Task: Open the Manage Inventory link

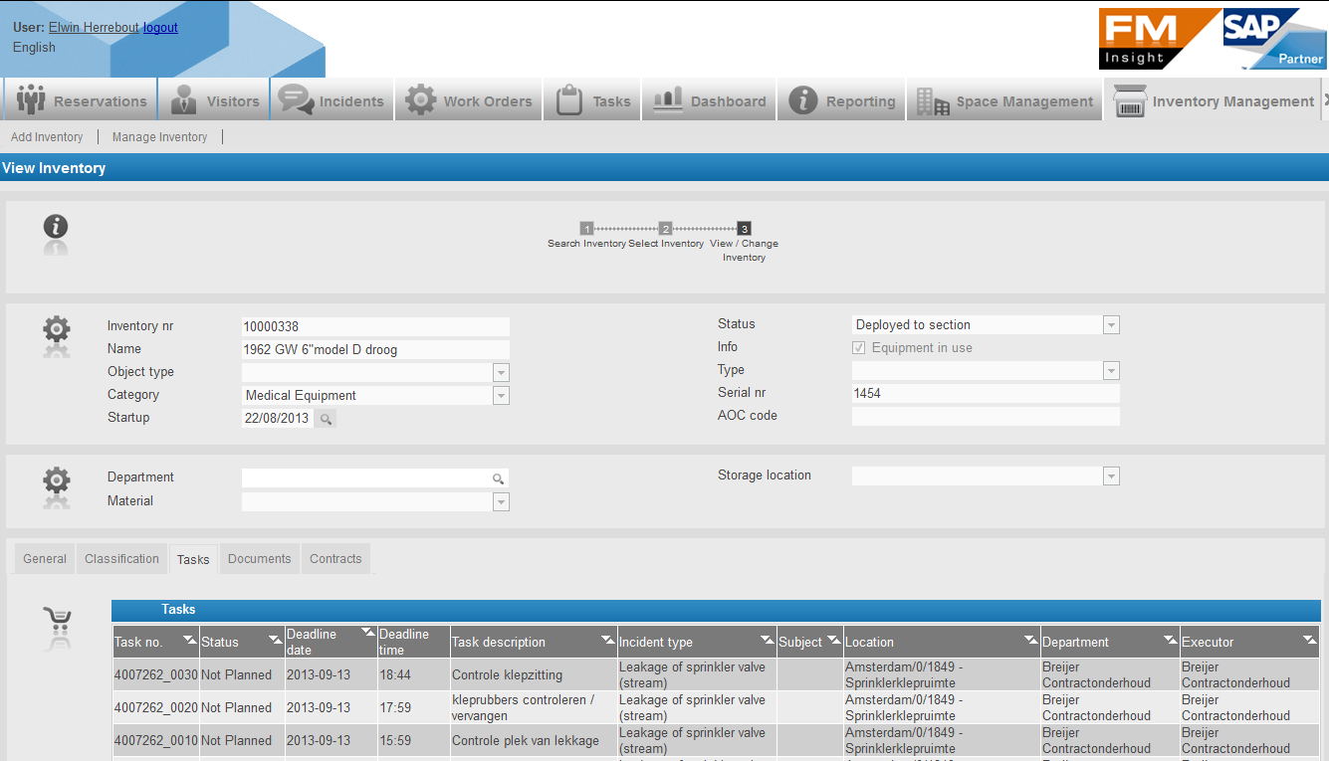Action: point(159,137)
